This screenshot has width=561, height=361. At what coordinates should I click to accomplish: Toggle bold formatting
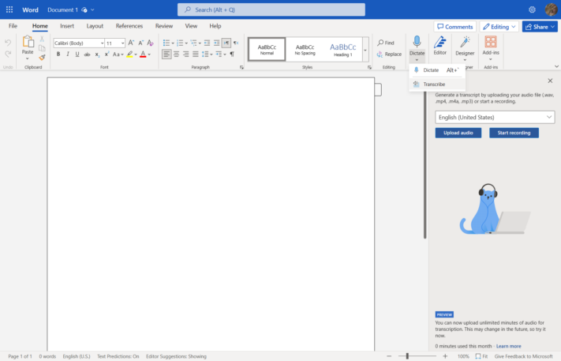58,55
